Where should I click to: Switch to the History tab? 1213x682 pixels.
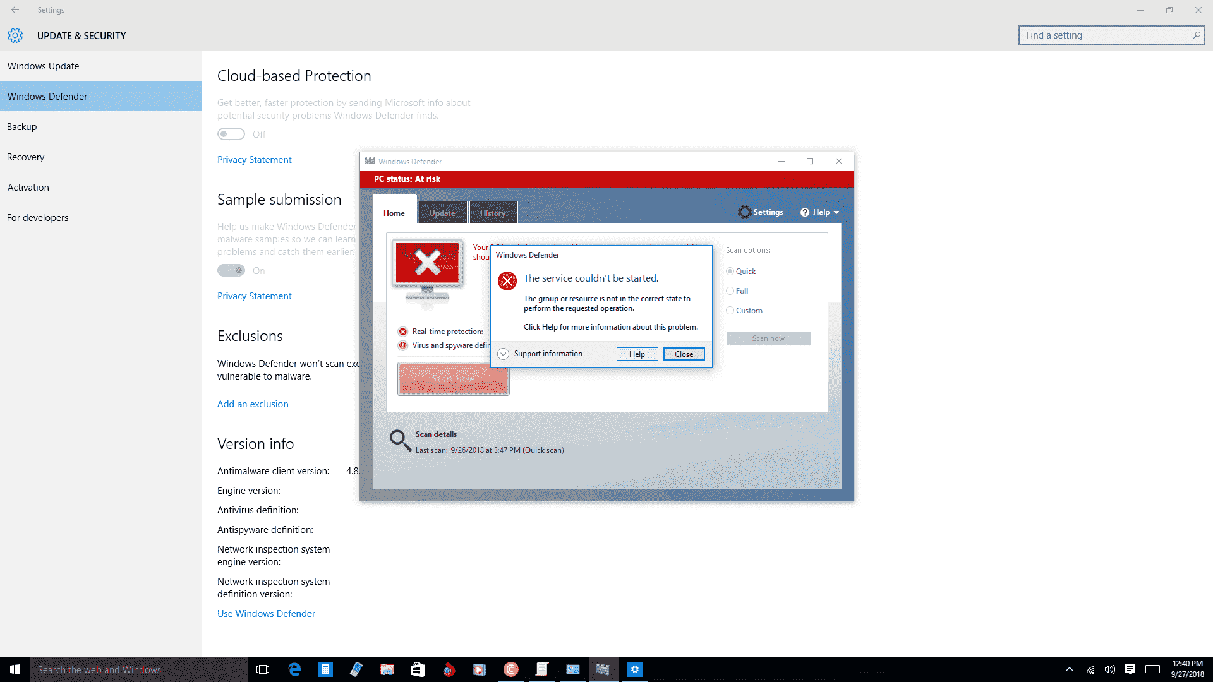tap(493, 213)
